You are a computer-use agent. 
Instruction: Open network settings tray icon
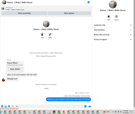(116, 112)
